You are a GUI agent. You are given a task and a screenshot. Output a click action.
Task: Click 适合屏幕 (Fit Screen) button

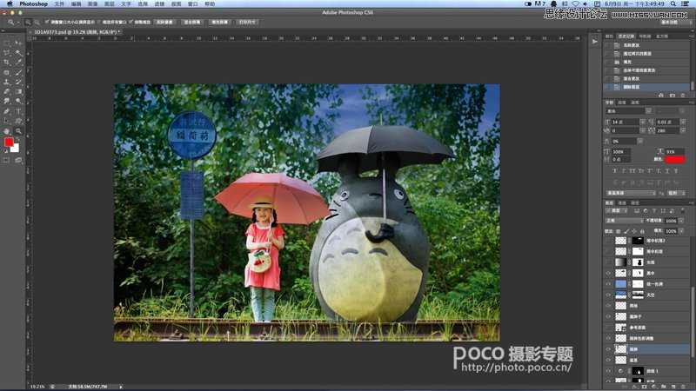(x=191, y=22)
